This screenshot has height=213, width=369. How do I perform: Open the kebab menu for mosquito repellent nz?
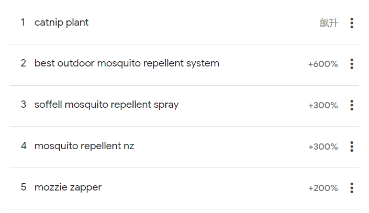pos(352,147)
